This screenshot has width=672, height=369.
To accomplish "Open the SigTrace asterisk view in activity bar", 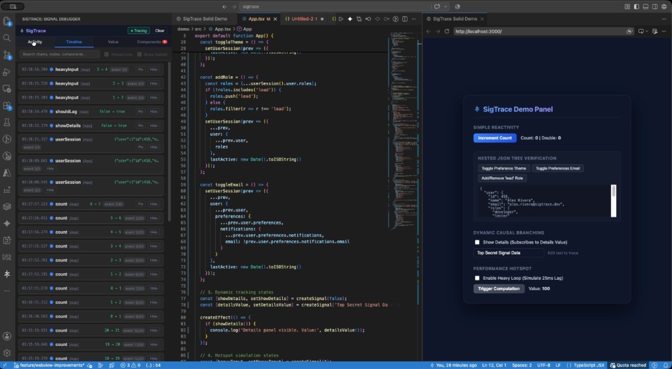I will click(7, 274).
